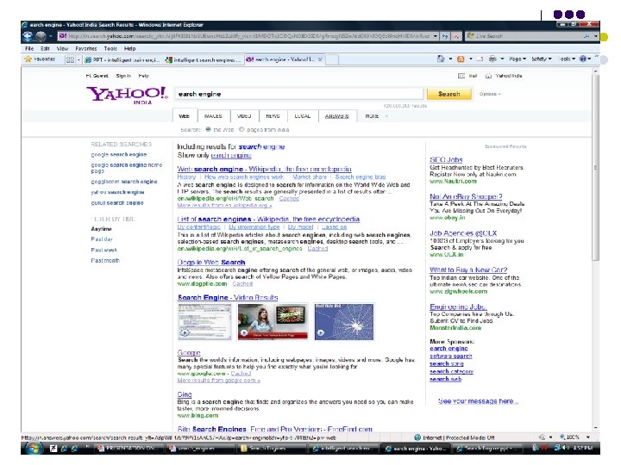Click the Windows Start orb

point(34,449)
